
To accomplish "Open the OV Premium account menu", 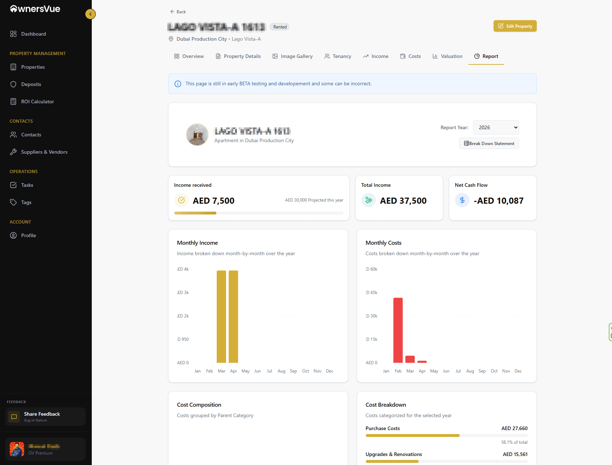I will pyautogui.click(x=45, y=449).
